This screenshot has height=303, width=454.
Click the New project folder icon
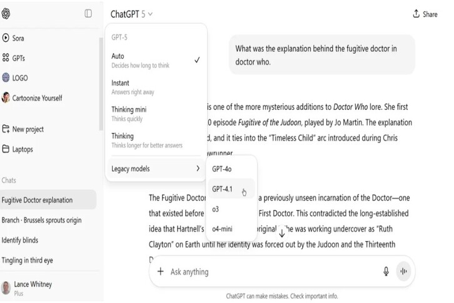pos(6,129)
